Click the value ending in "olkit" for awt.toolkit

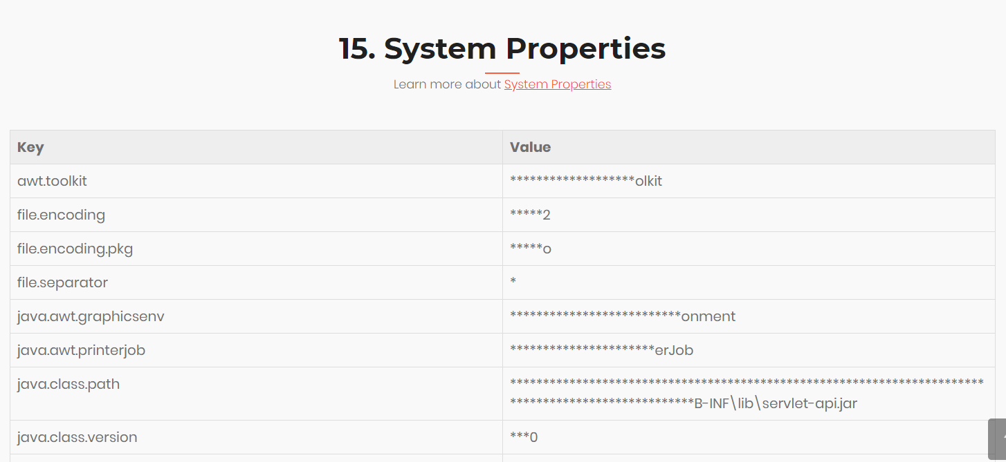point(585,181)
